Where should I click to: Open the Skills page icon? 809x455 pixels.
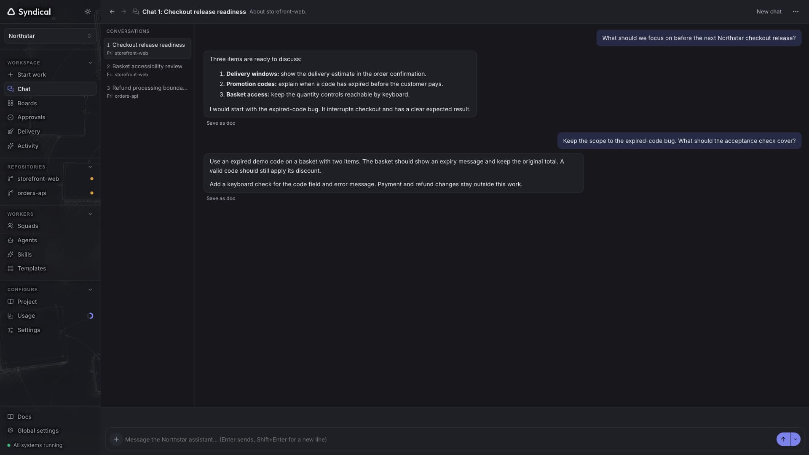[x=11, y=254]
